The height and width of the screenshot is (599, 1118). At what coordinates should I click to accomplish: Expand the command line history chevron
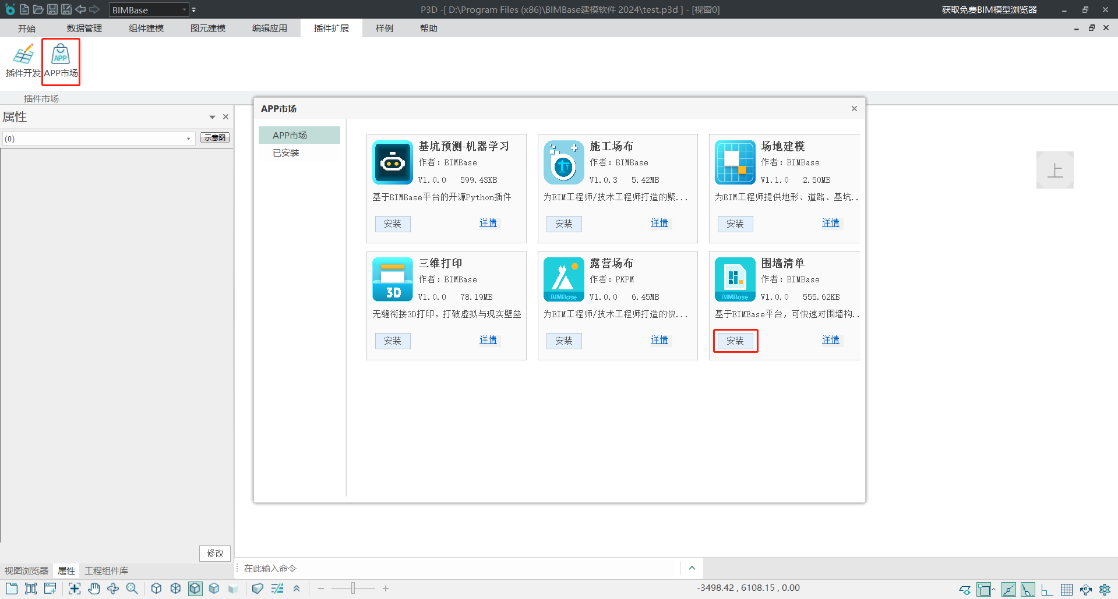coord(692,568)
